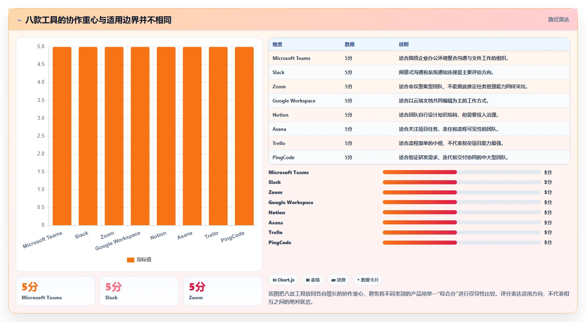
Task: Click the Microsoft Teams bar in the chart
Action: (62, 136)
